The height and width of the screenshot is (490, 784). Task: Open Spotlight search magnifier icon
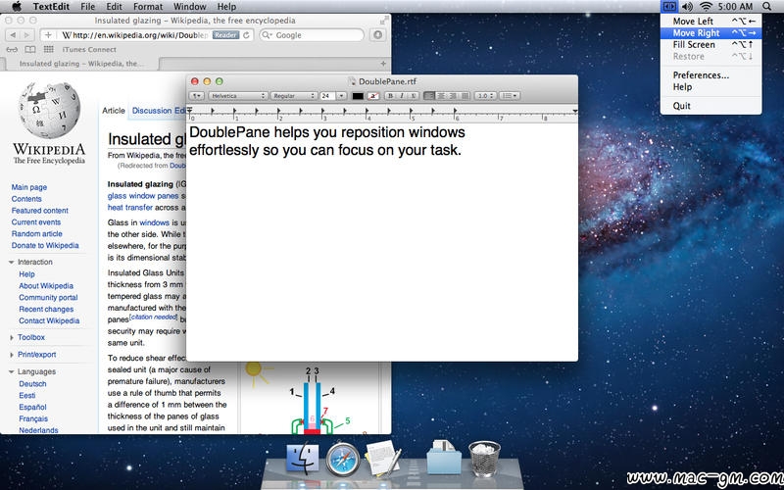[767, 7]
